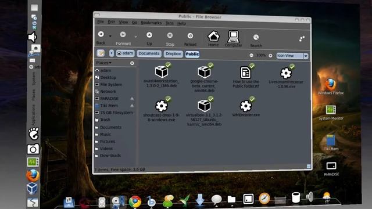
Task: Zoom in the icon view
Action: 270,56
